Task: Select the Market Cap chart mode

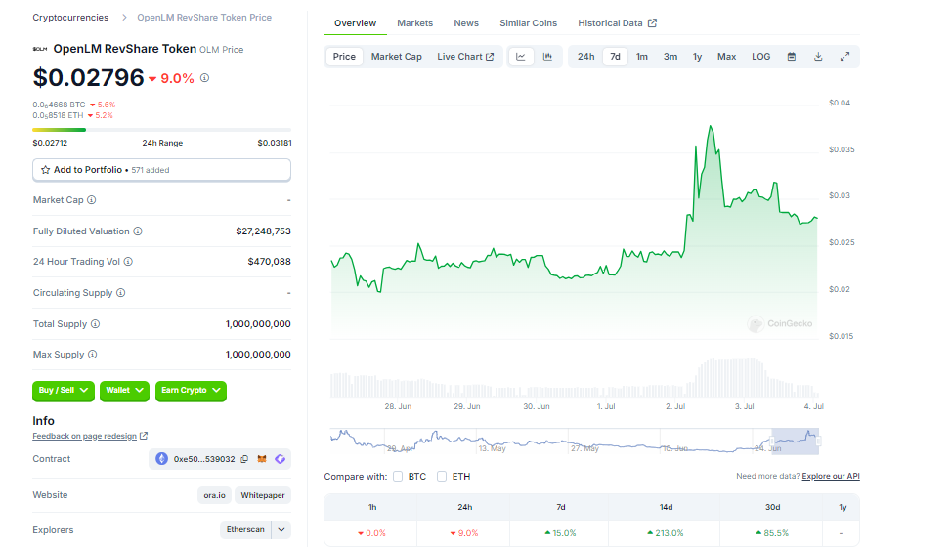Action: [x=397, y=57]
